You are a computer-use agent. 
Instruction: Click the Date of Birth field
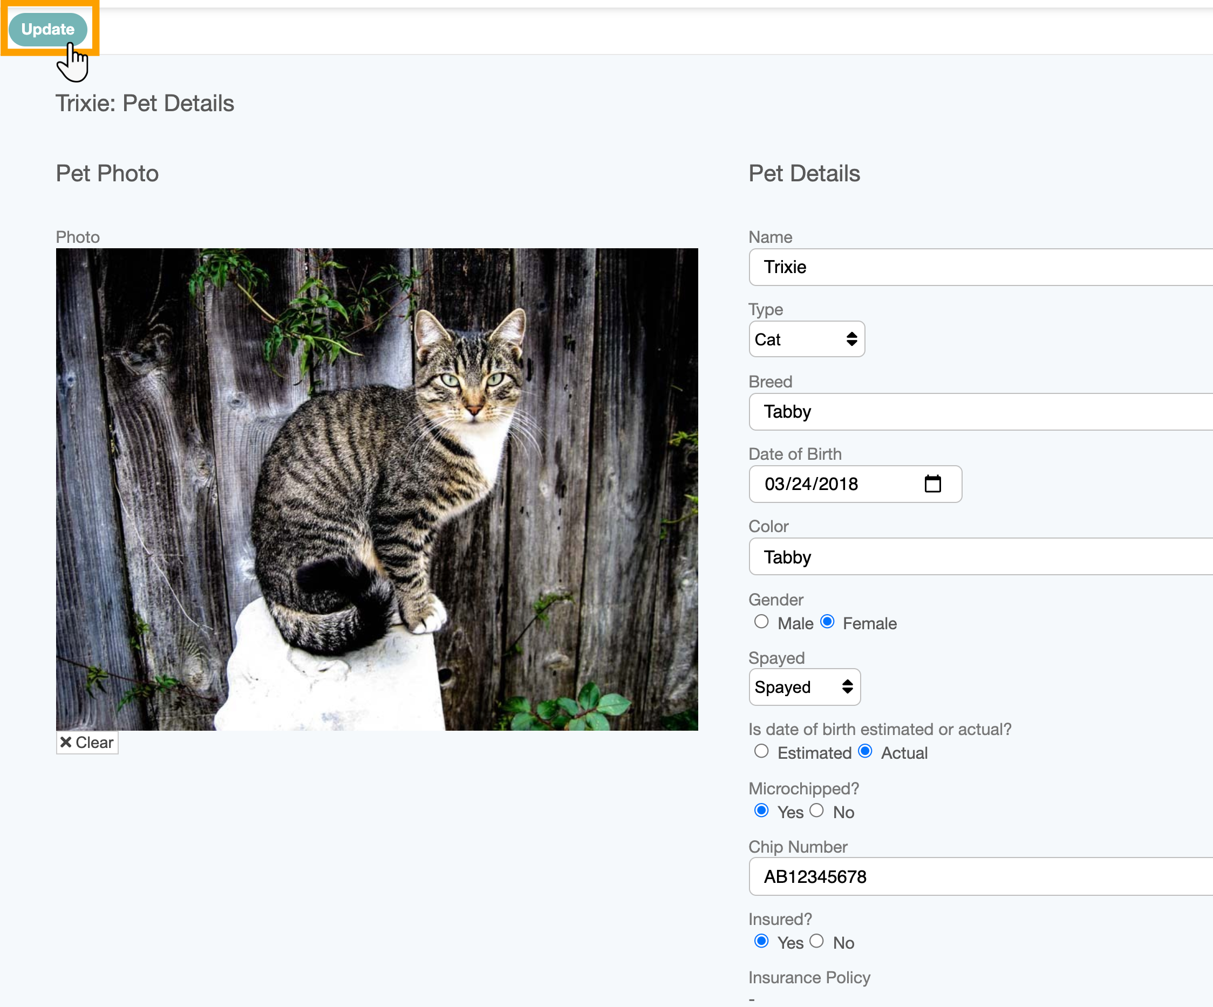coord(854,484)
